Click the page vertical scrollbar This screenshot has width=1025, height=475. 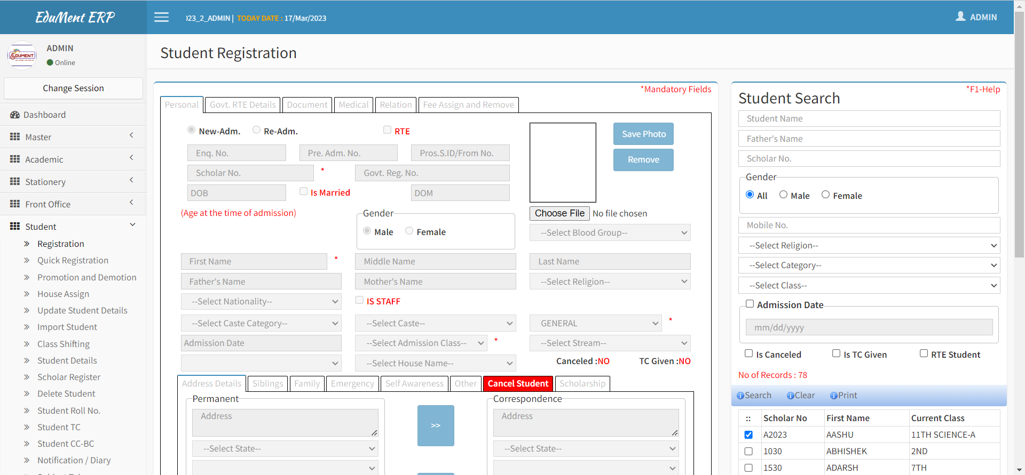coord(1019,133)
